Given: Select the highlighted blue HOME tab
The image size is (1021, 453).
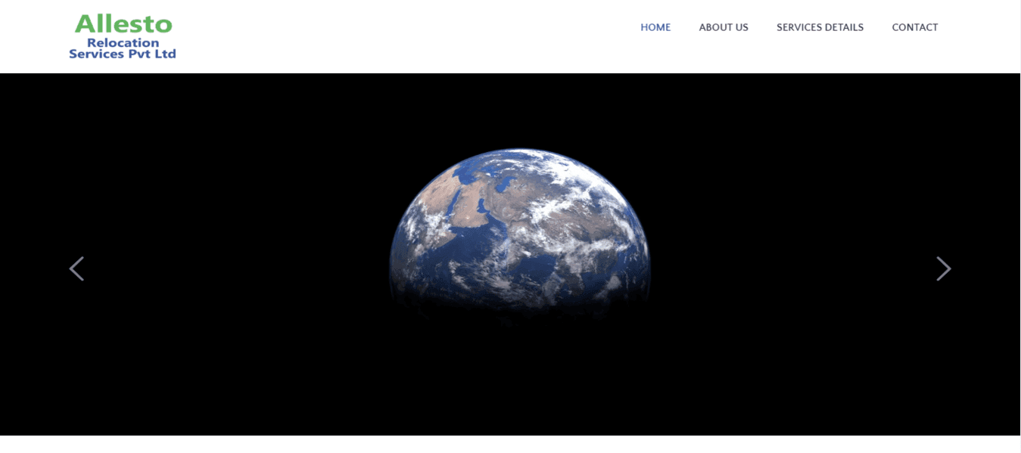Looking at the screenshot, I should coord(655,27).
